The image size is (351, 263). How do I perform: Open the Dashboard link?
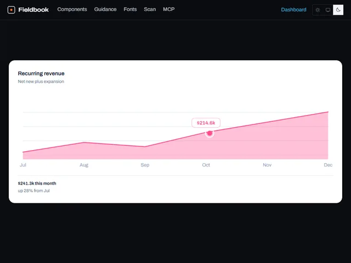pos(293,10)
